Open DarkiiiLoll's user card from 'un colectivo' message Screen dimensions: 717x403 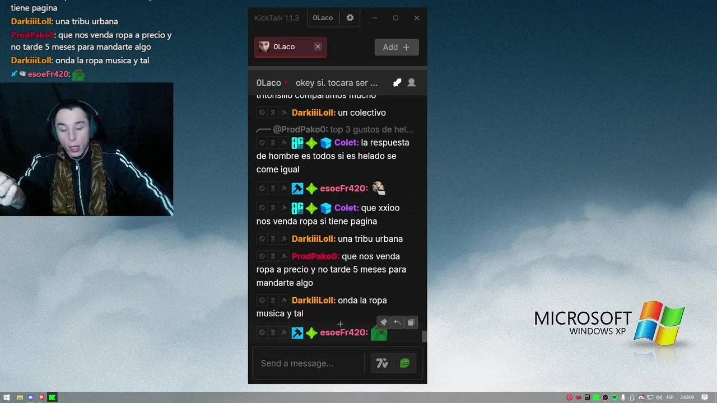[314, 113]
